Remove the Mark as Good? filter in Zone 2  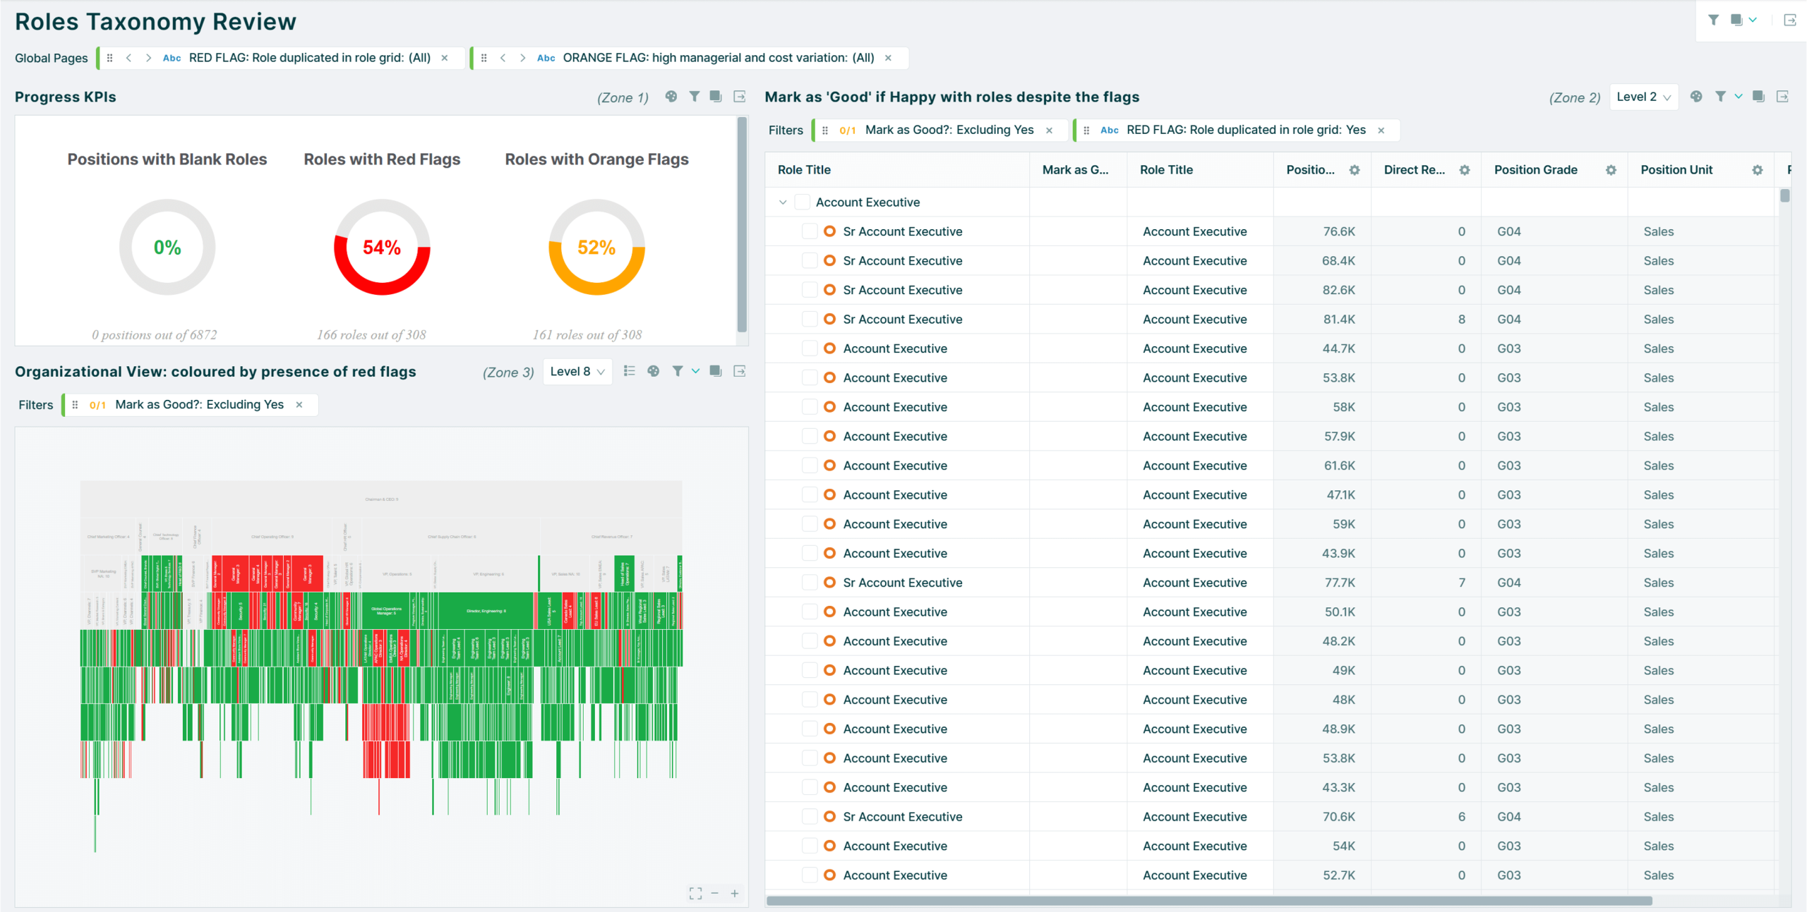(x=1050, y=130)
